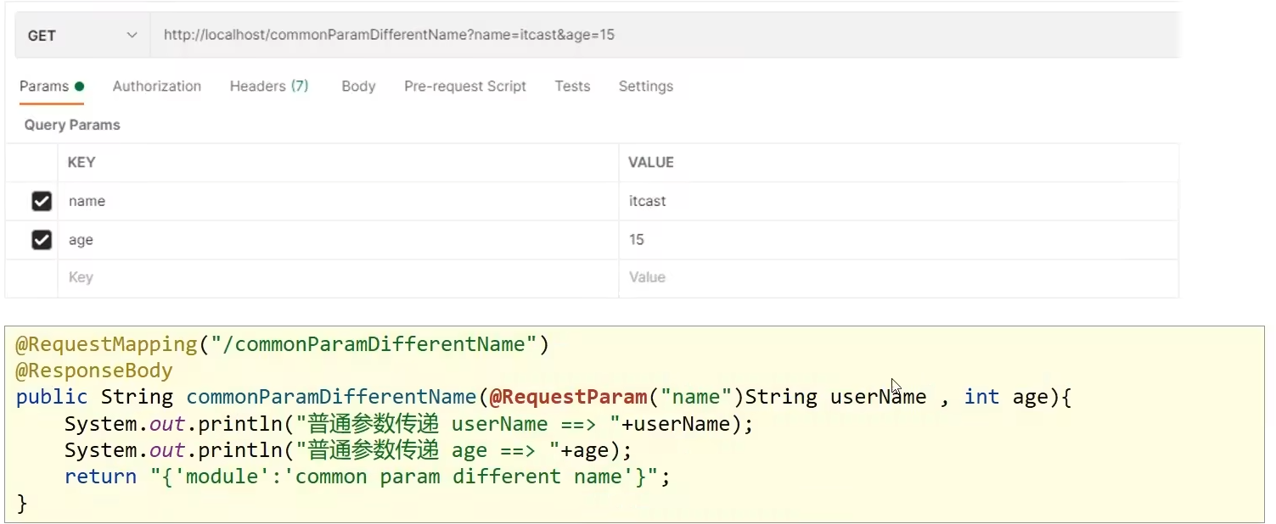Open the GET method dropdown

(x=82, y=36)
